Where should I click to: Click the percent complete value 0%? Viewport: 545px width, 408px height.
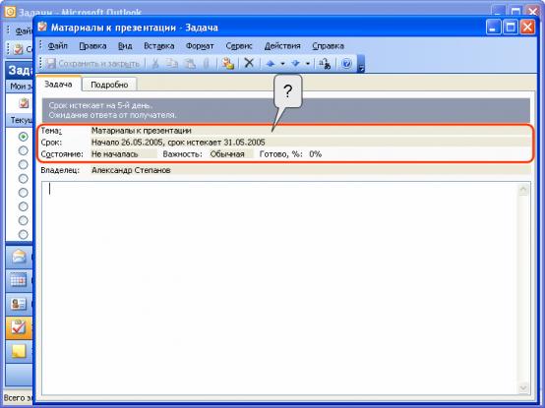(315, 154)
